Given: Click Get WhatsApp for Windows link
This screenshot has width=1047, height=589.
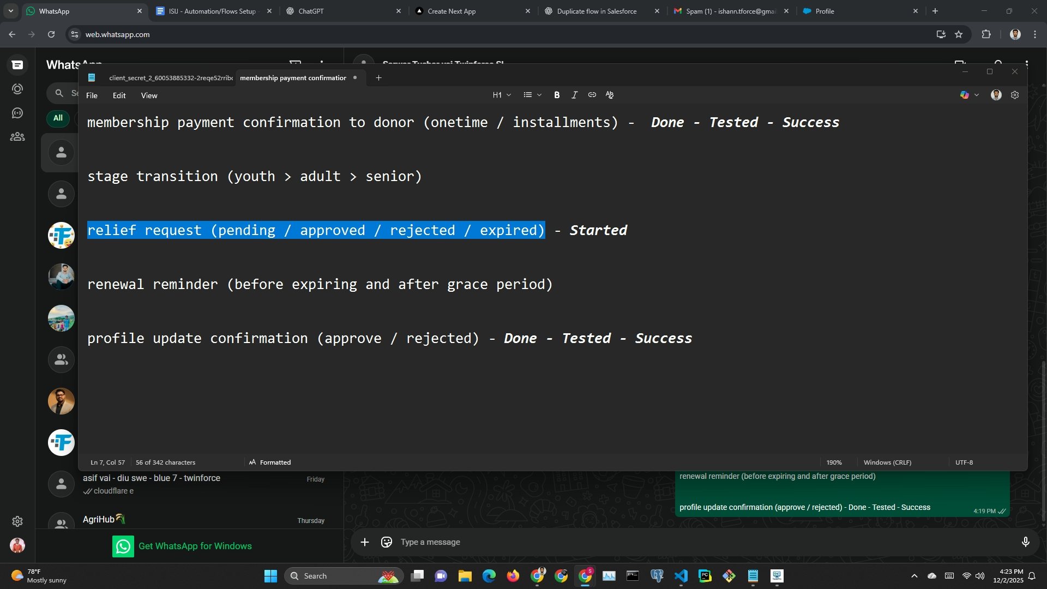Looking at the screenshot, I should coord(195,546).
